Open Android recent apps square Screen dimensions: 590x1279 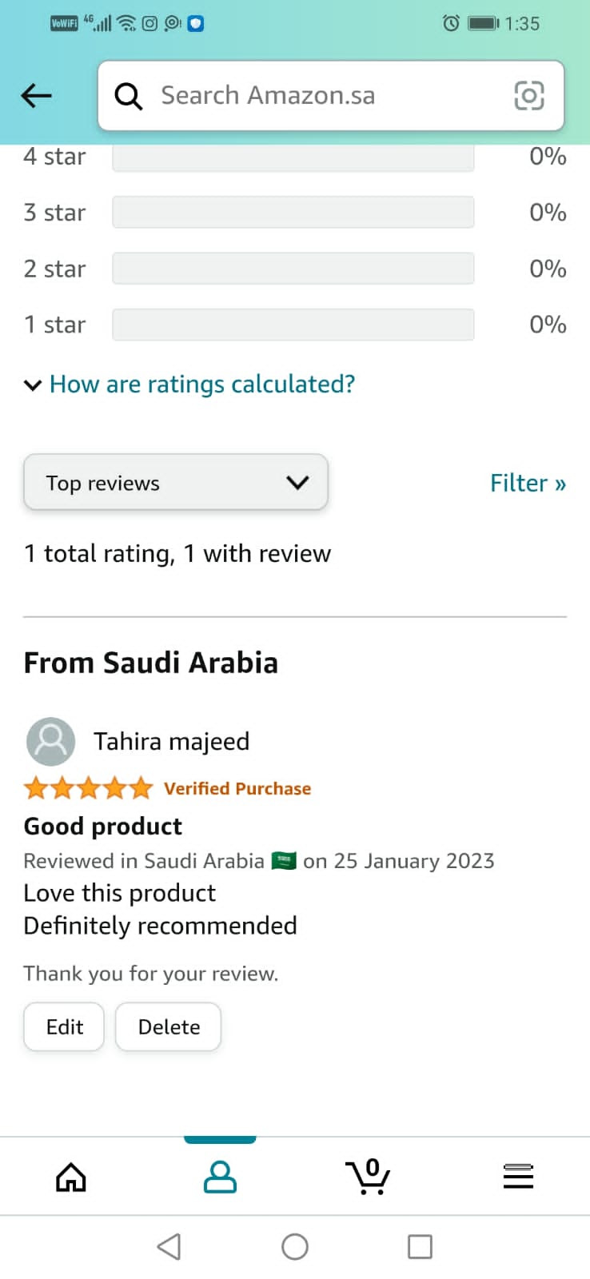(x=420, y=1246)
